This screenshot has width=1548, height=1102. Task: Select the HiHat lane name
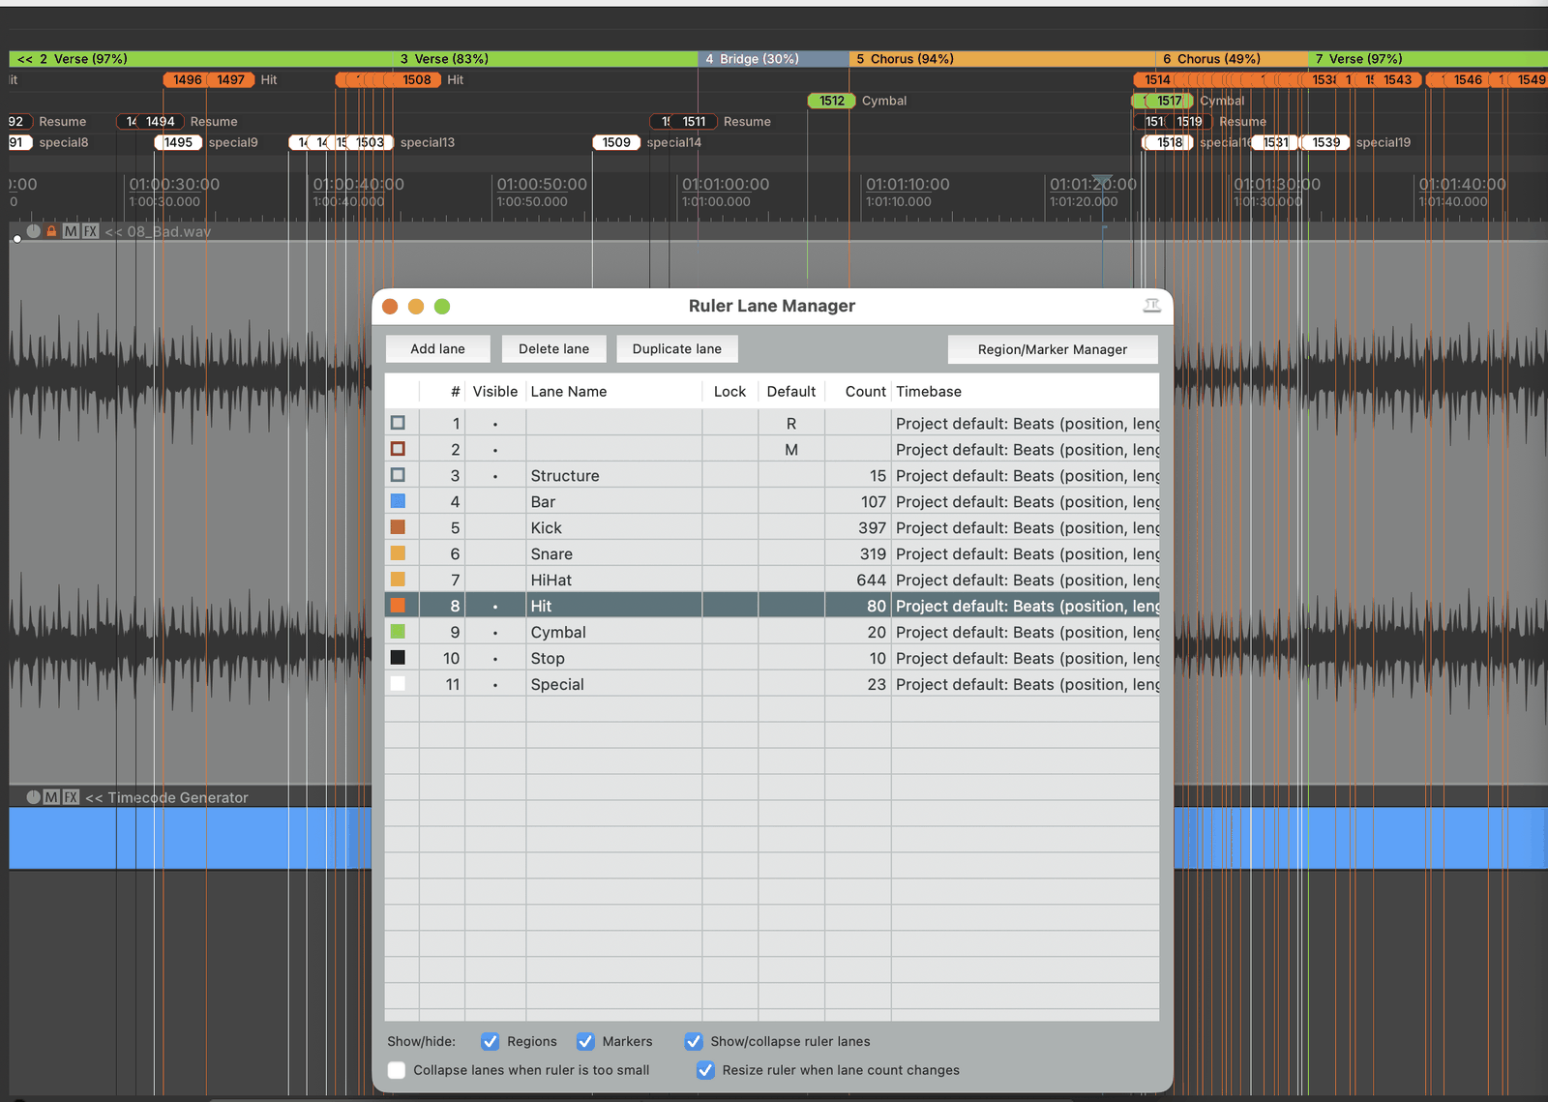point(551,581)
